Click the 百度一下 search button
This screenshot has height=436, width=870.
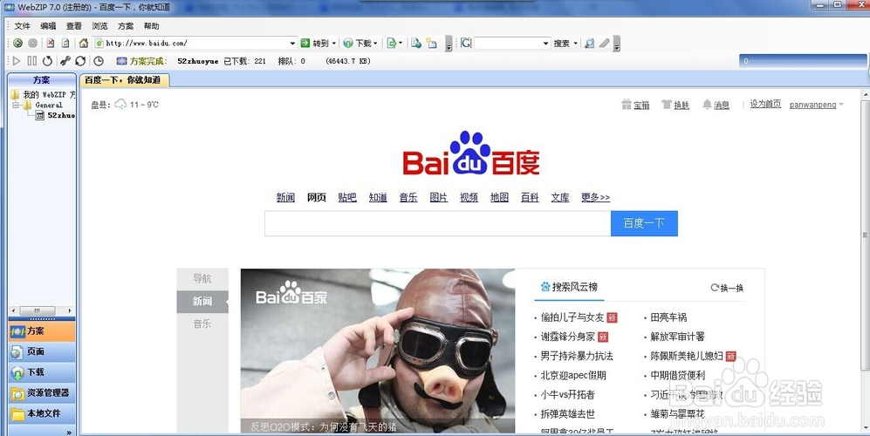644,223
